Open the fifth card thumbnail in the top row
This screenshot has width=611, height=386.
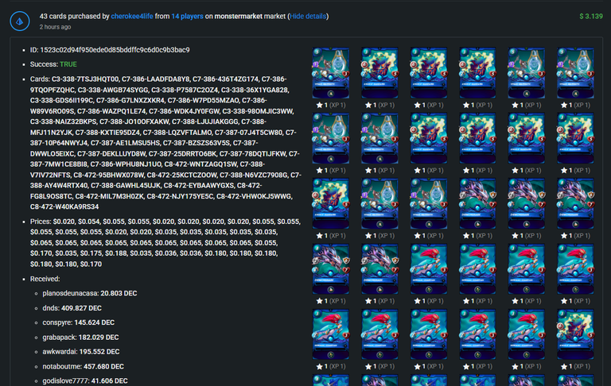(x=527, y=73)
